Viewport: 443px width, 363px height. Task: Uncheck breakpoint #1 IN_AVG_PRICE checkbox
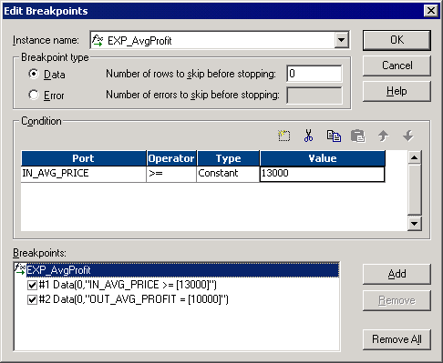coord(32,285)
